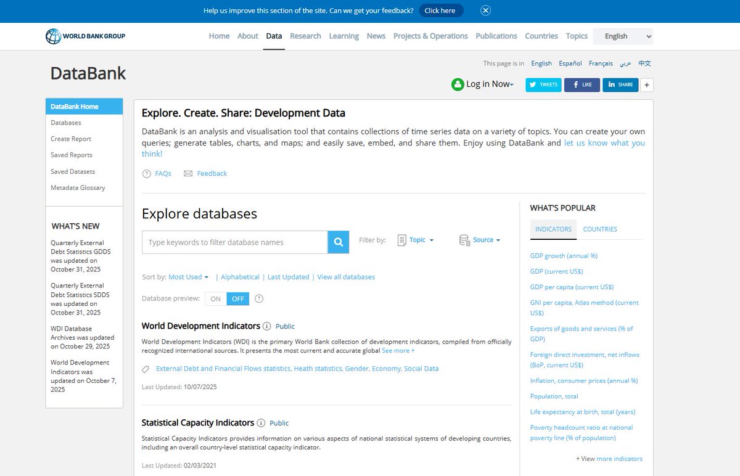Open Databases in the sidebar
The width and height of the screenshot is (740, 476).
(x=66, y=123)
